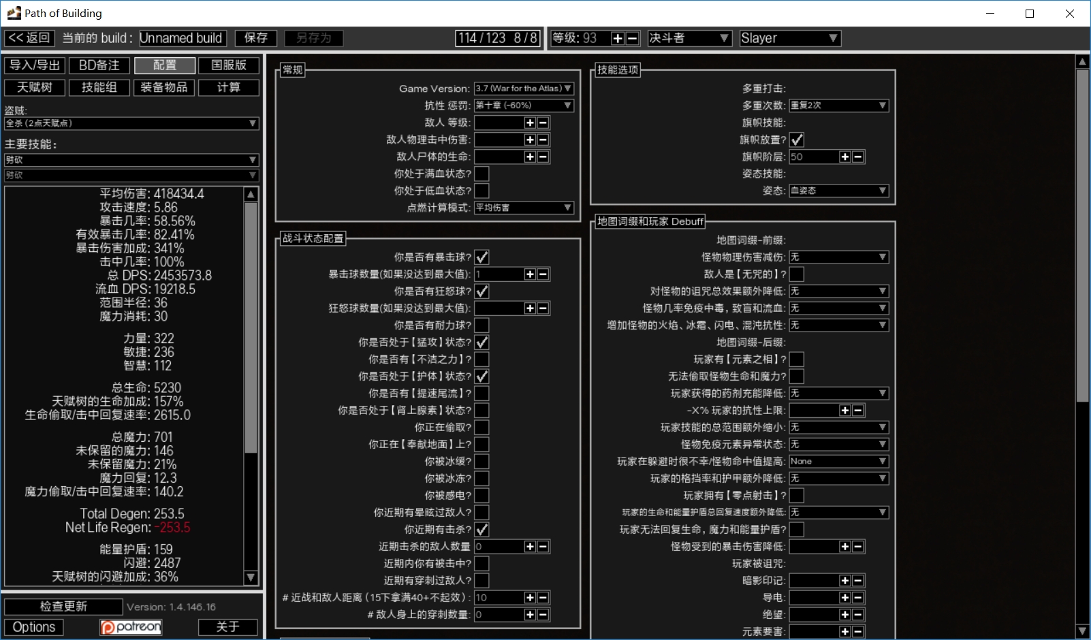
Task: Open Game Version dropdown
Action: coord(524,89)
